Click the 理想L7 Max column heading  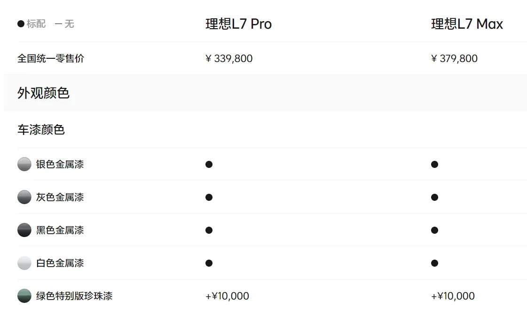click(467, 24)
